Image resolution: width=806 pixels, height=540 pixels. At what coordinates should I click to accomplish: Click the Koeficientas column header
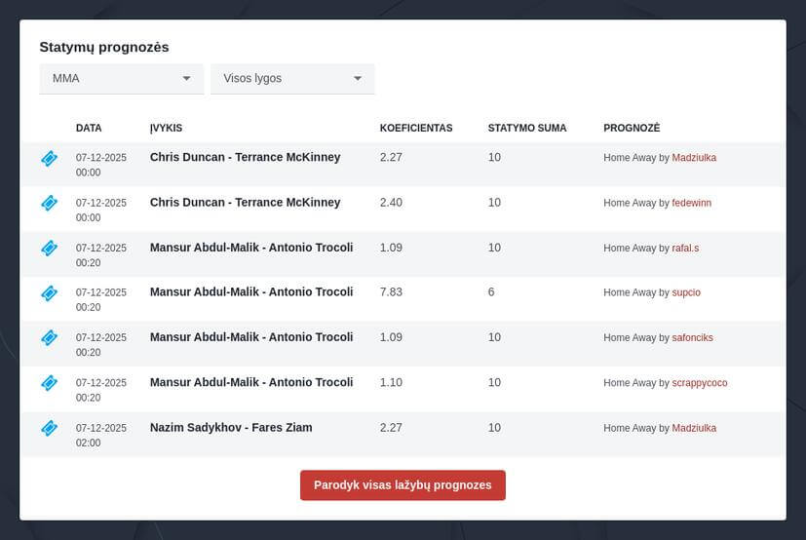coord(416,128)
